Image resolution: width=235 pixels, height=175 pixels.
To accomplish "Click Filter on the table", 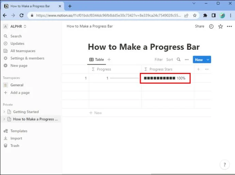I will point(159,60).
